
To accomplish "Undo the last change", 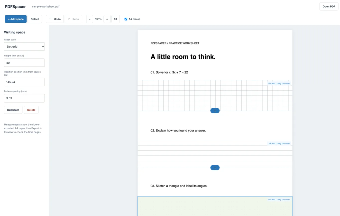I will [55, 19].
